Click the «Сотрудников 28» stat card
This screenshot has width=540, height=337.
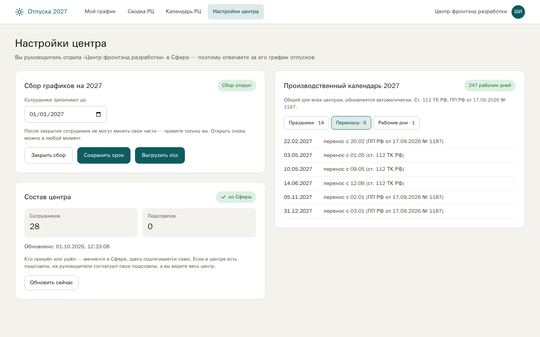(x=81, y=223)
